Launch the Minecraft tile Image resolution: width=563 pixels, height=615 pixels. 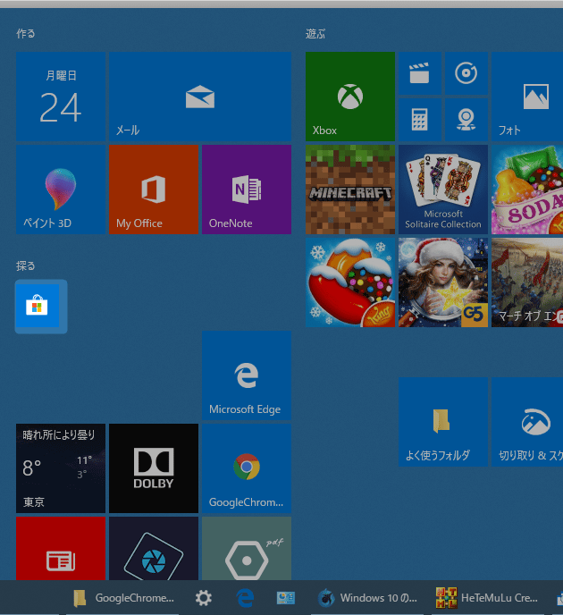pyautogui.click(x=350, y=190)
